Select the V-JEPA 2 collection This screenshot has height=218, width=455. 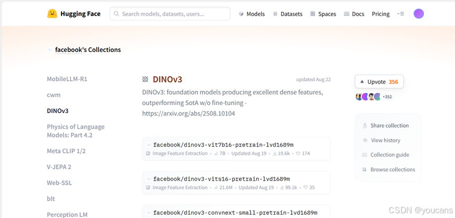pyautogui.click(x=59, y=167)
